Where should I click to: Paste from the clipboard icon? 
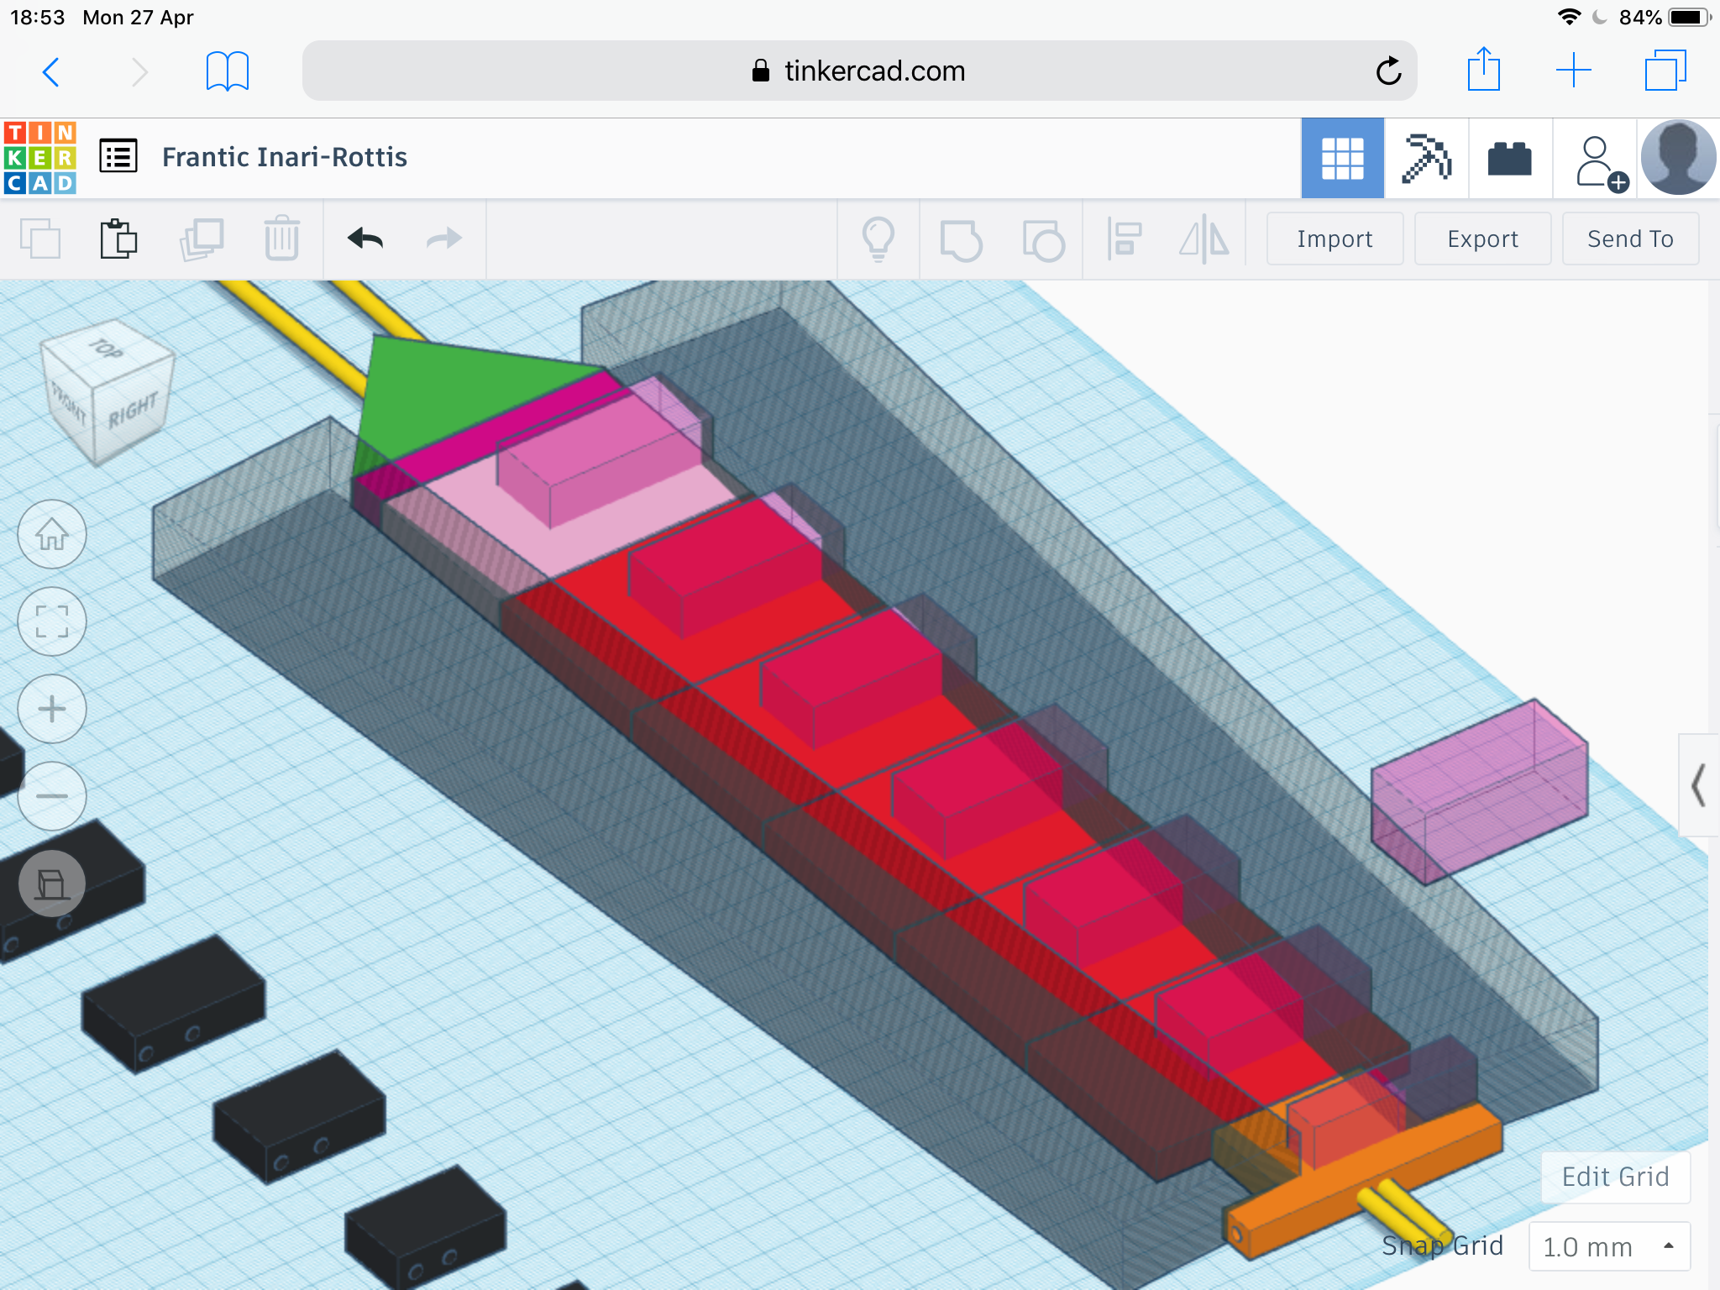[118, 239]
